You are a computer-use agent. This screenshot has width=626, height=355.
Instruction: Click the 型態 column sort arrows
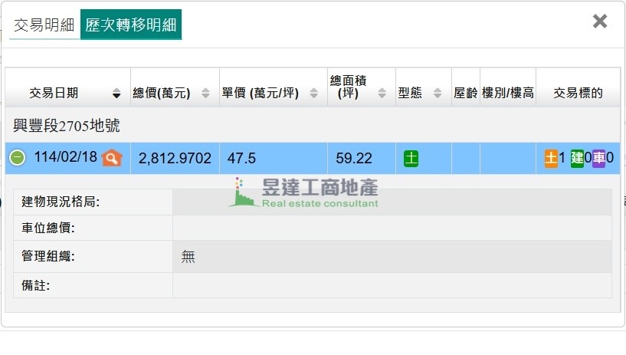coord(438,94)
